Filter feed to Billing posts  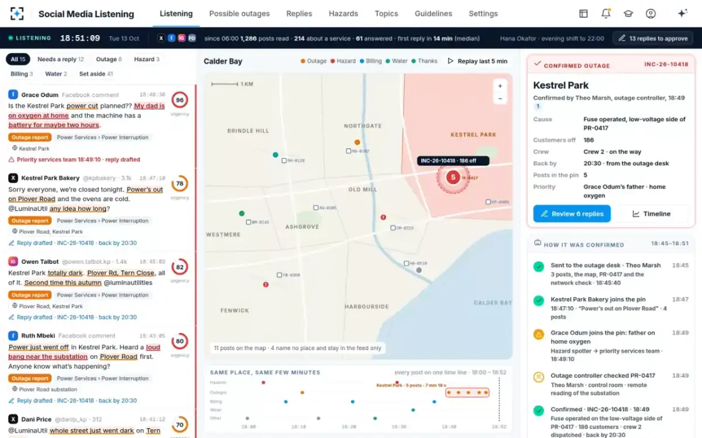(22, 74)
